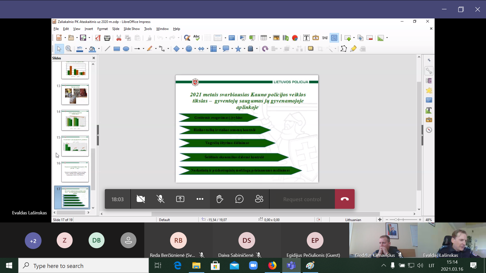Open more actions ellipsis menu
This screenshot has width=486, height=273.
[200, 199]
